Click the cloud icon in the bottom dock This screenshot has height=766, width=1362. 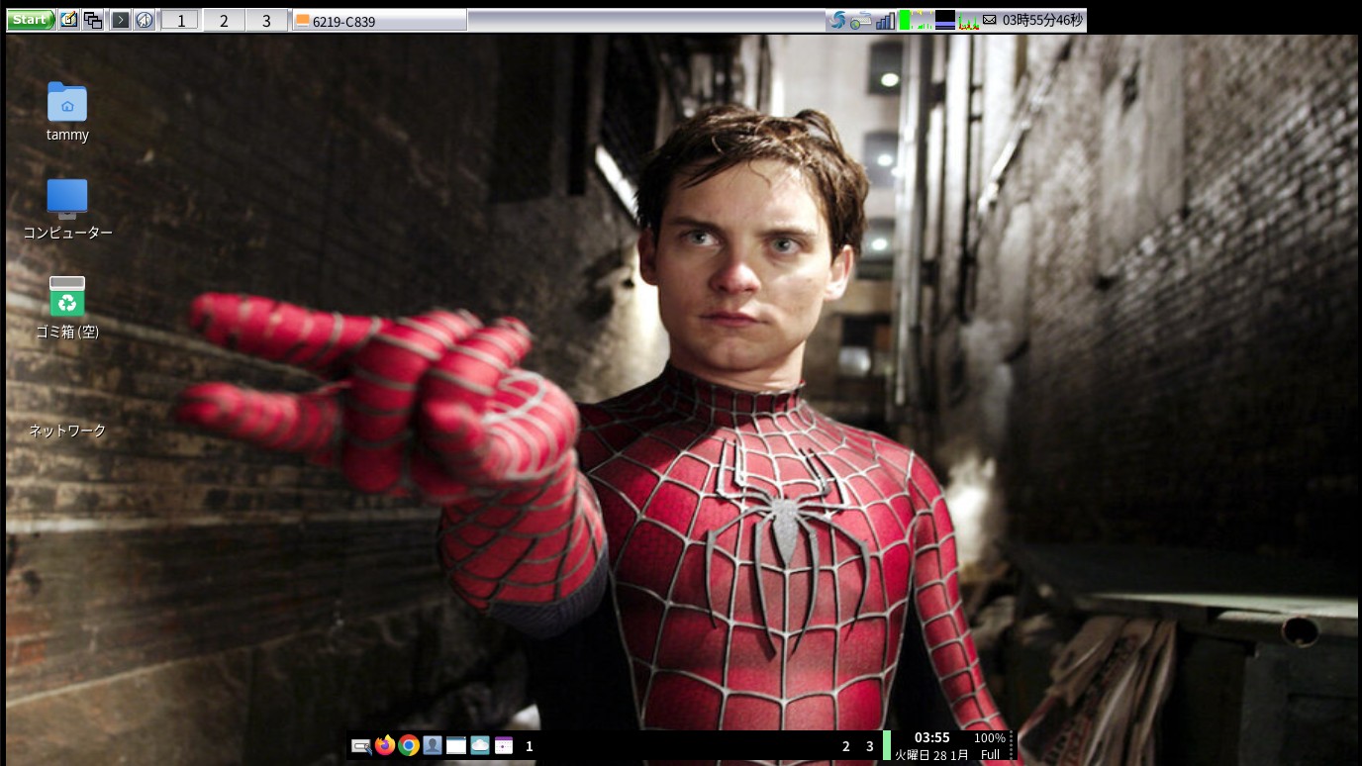[x=480, y=745]
